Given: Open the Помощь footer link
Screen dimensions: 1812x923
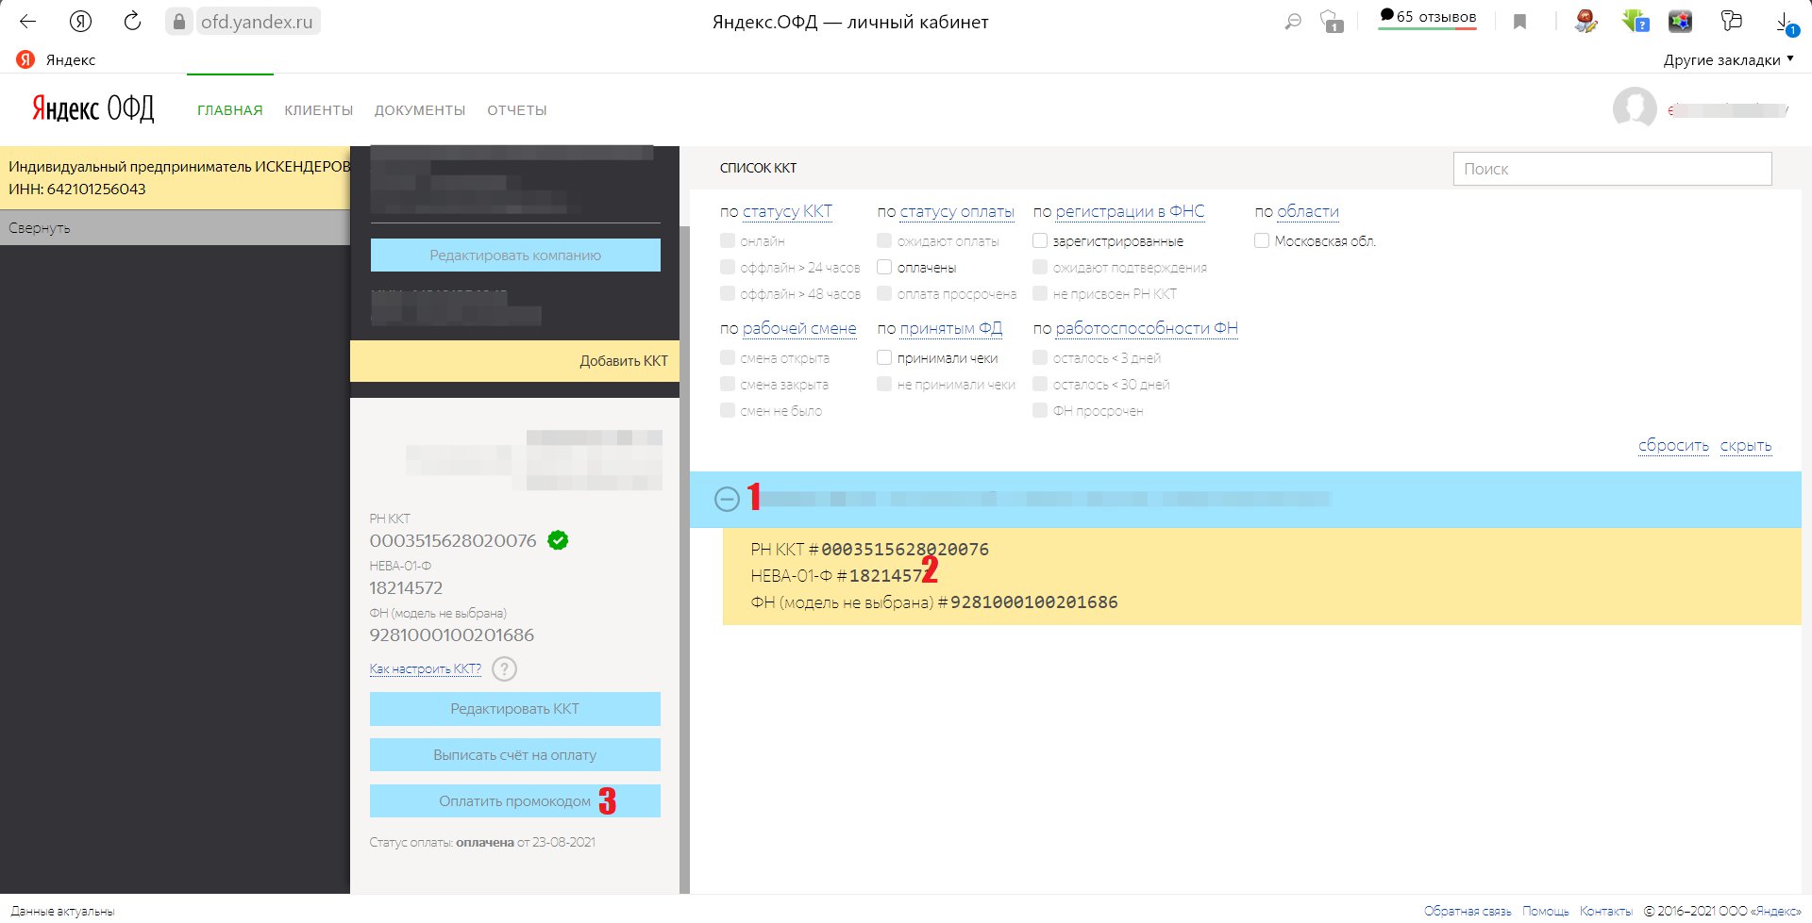Looking at the screenshot, I should click(x=1546, y=911).
